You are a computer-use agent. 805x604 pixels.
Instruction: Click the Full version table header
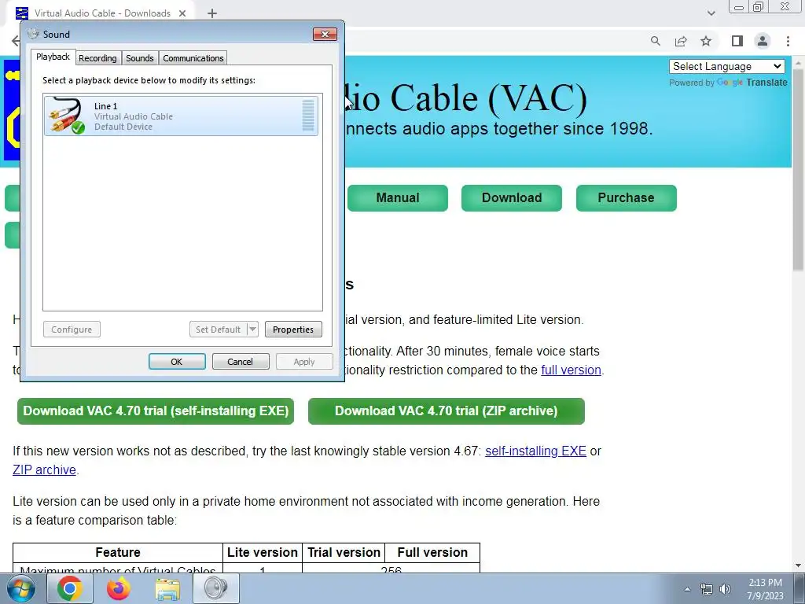point(432,553)
